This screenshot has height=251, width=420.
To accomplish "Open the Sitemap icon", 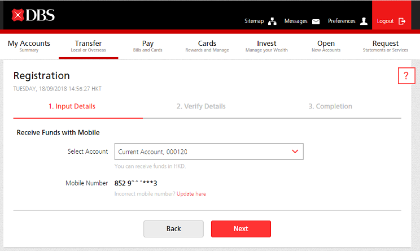I will pos(273,21).
